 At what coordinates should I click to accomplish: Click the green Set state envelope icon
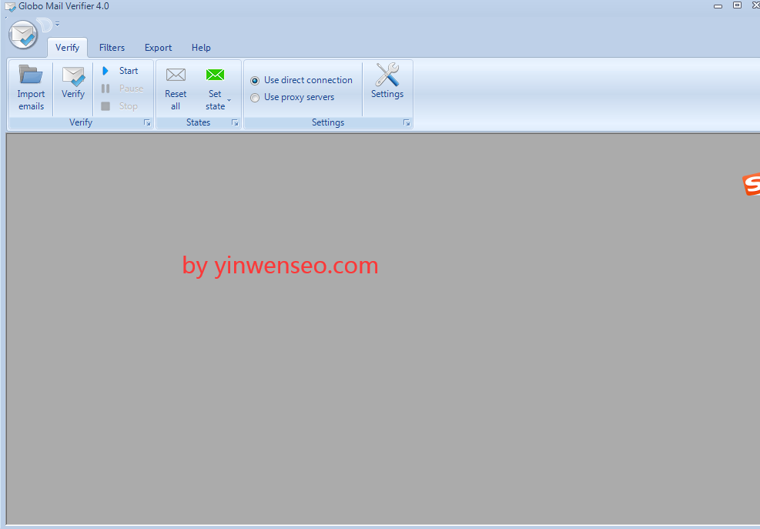coord(215,75)
